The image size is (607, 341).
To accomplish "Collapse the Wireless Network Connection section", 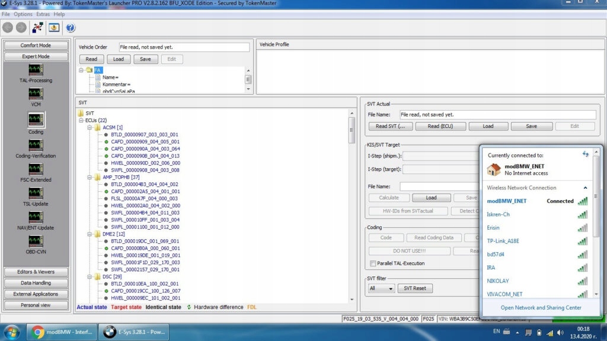I will (586, 188).
